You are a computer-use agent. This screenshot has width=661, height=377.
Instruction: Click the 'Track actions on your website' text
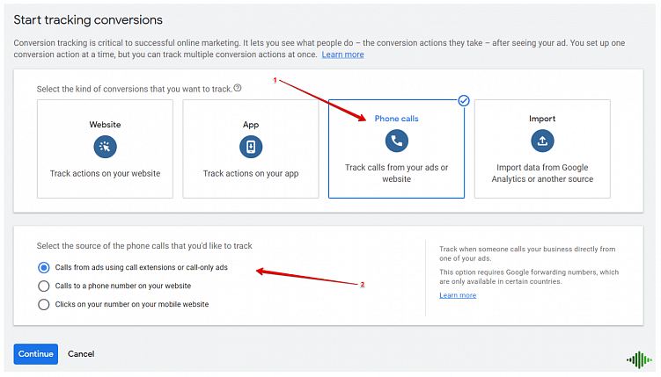point(105,173)
